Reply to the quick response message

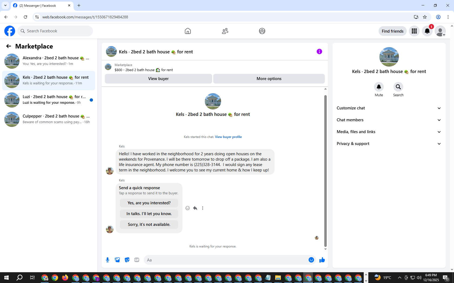[x=195, y=208]
